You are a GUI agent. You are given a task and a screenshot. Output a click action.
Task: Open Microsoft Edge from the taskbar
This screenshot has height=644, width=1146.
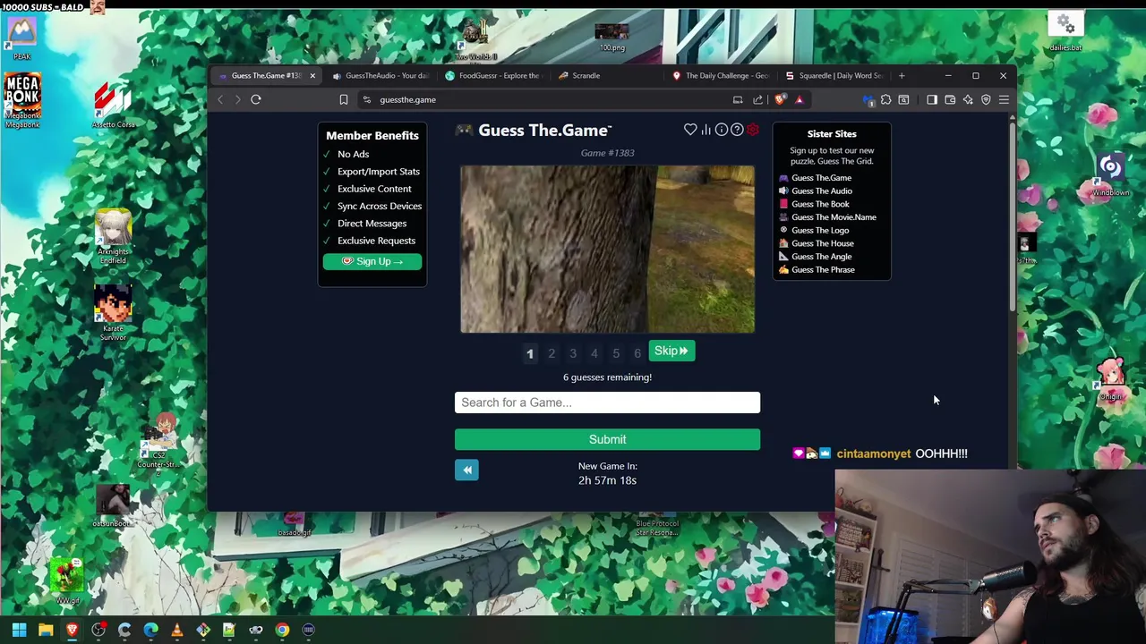[150, 630]
